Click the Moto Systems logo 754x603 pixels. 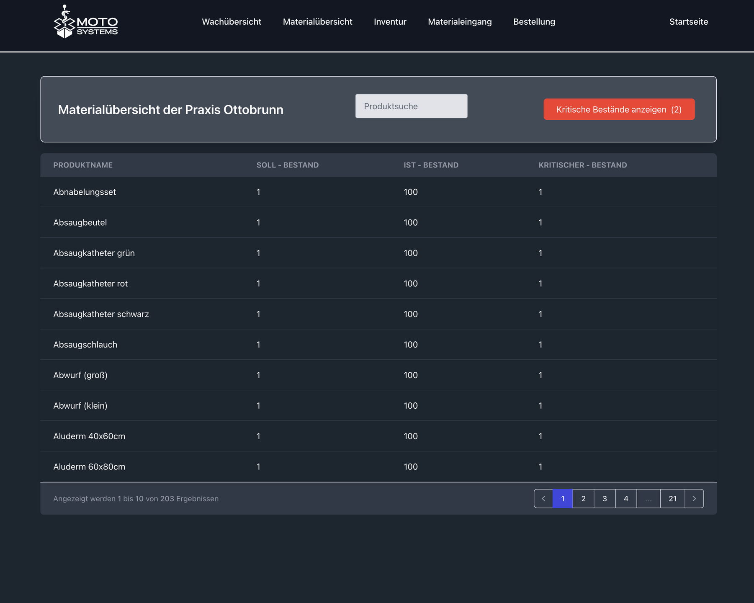click(x=86, y=22)
